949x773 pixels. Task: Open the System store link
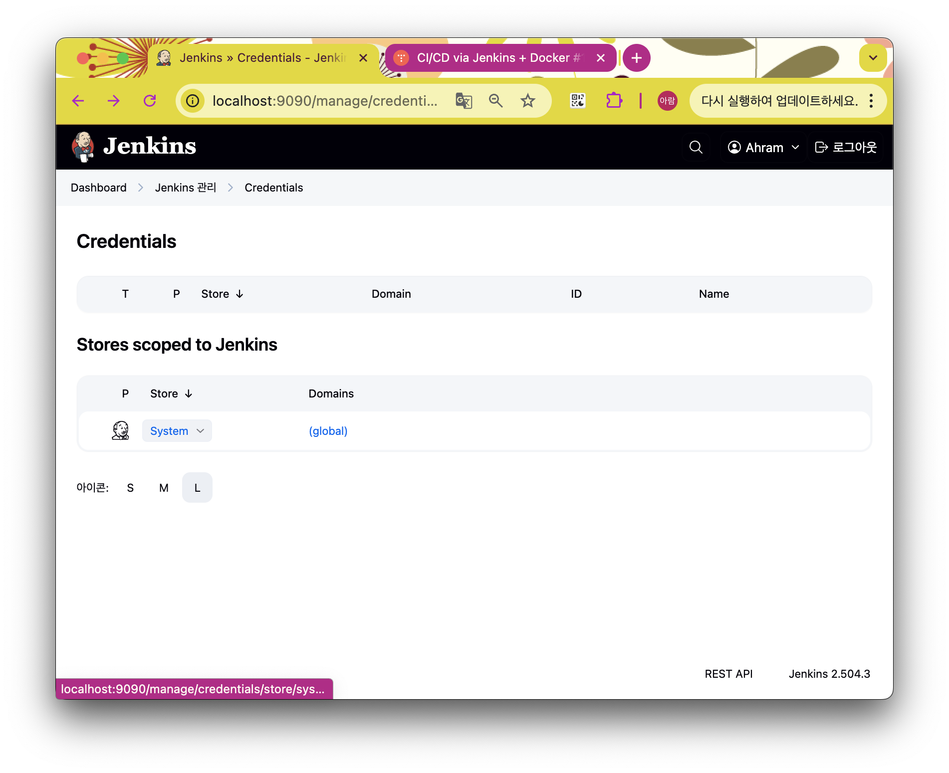click(169, 431)
